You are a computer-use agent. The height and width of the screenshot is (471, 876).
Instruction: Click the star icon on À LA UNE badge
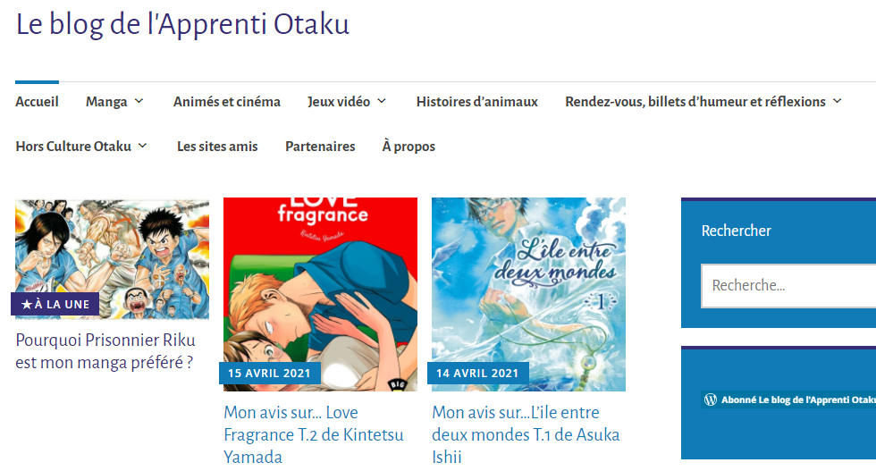tap(26, 305)
